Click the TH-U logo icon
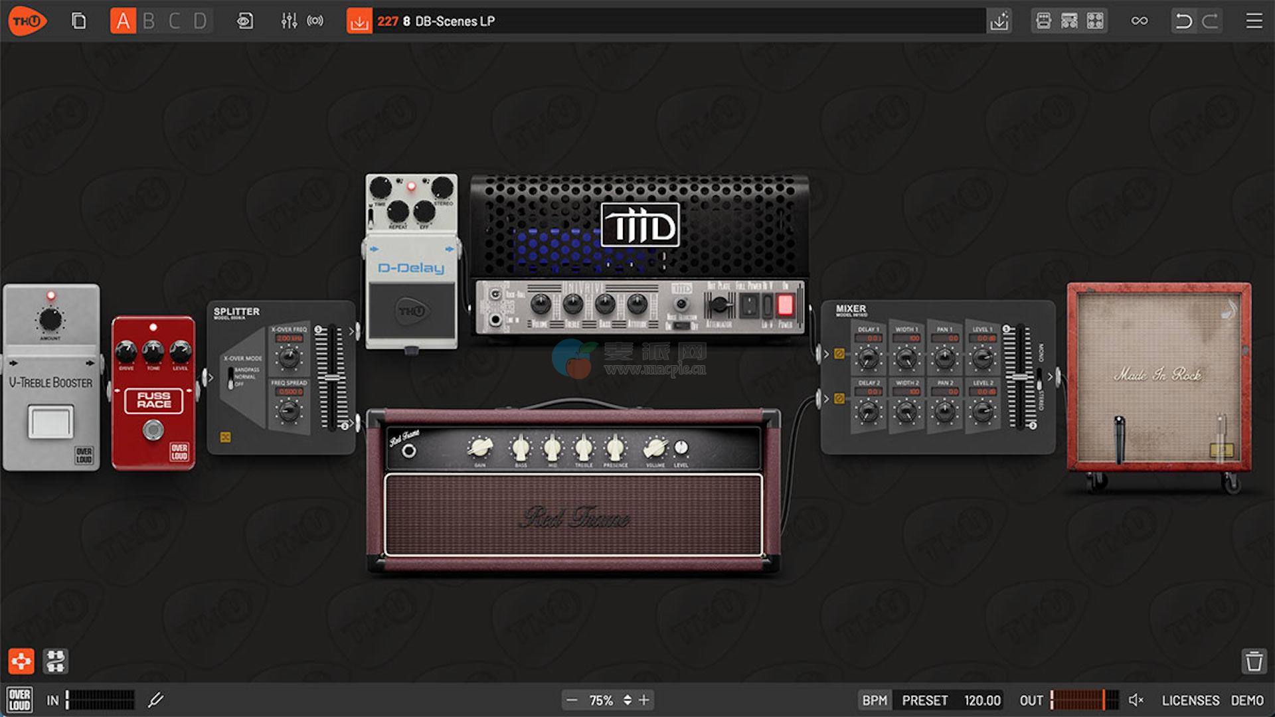 [27, 21]
